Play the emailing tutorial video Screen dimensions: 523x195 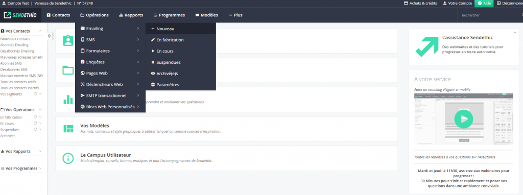[464, 118]
